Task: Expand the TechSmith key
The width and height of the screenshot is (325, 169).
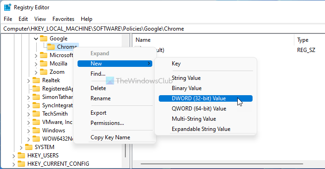Action: coord(28,114)
